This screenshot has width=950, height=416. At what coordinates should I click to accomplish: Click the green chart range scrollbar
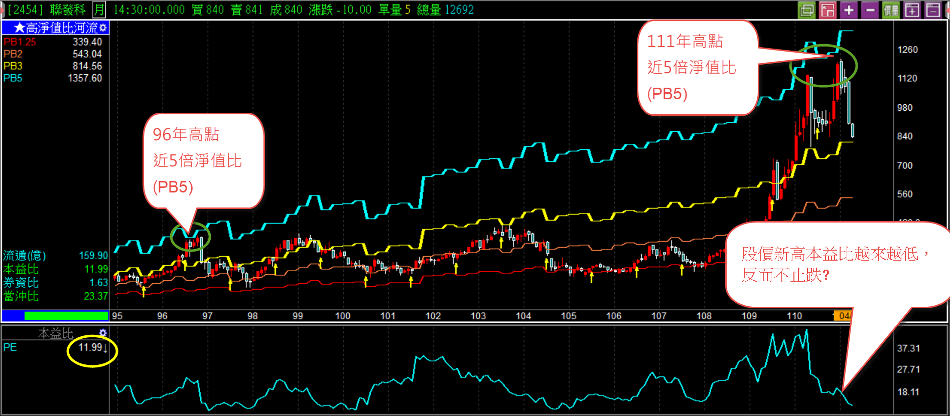click(x=66, y=316)
